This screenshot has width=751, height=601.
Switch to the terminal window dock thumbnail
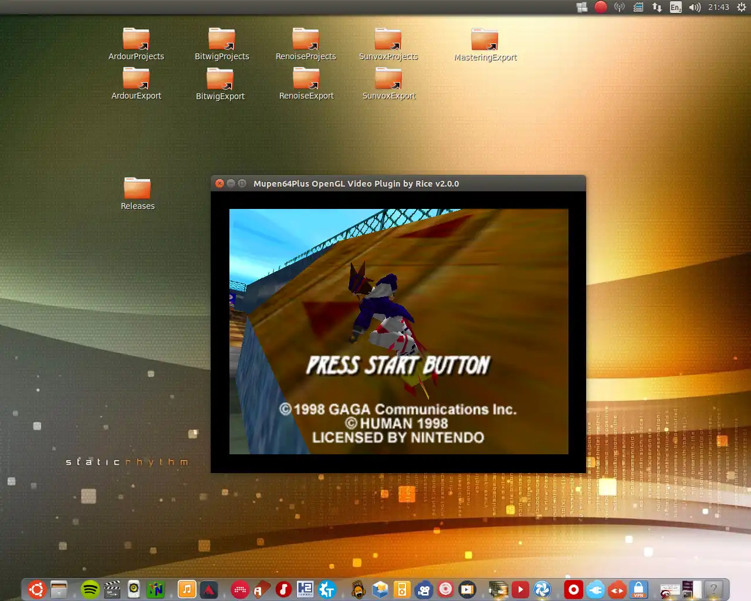click(692, 589)
